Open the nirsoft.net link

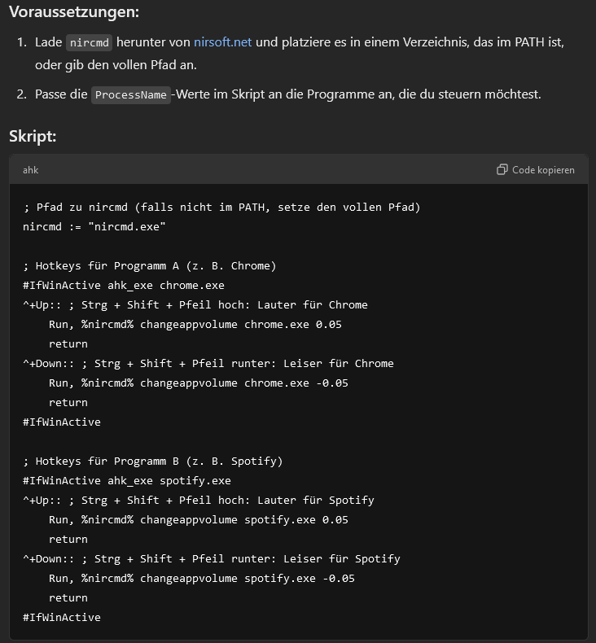point(222,42)
